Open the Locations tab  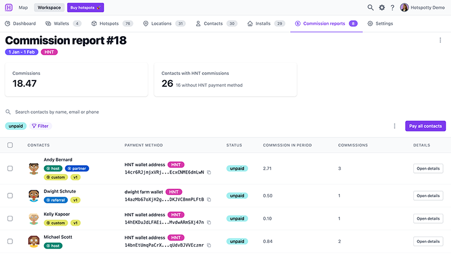click(164, 24)
